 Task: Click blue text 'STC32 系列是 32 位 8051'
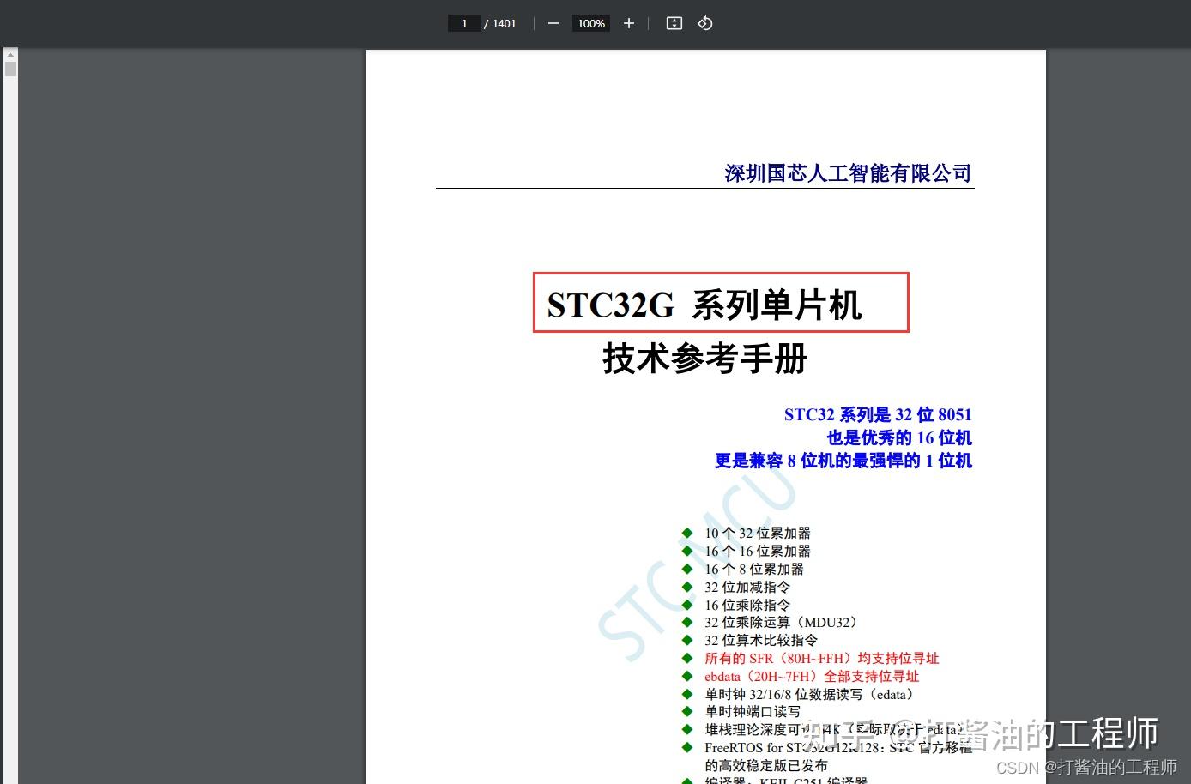tap(878, 414)
